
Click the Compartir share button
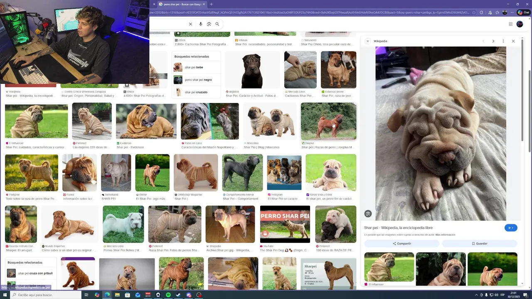click(401, 243)
